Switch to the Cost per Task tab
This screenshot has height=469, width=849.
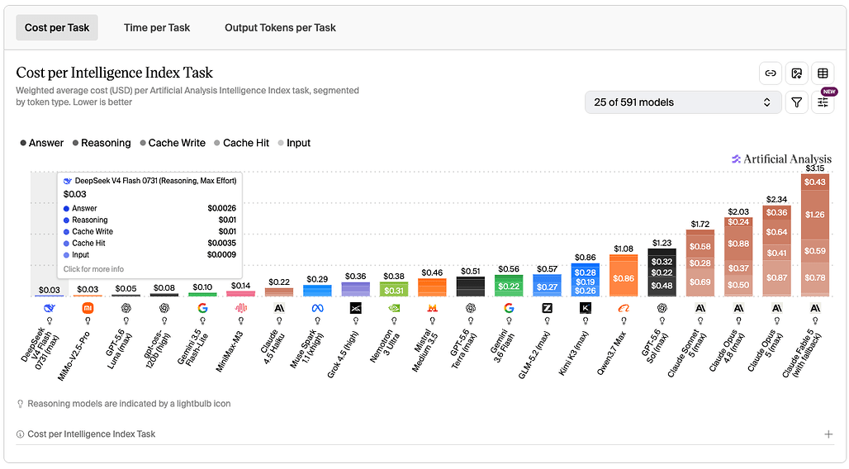pos(57,27)
